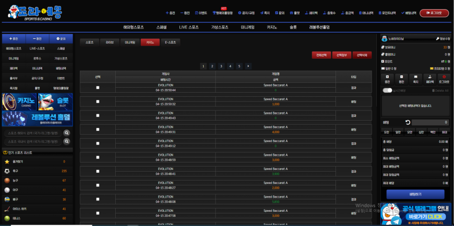This screenshot has height=226, width=454.
Task: Click the soccer ball icon in sports list
Action: (x=7, y=171)
